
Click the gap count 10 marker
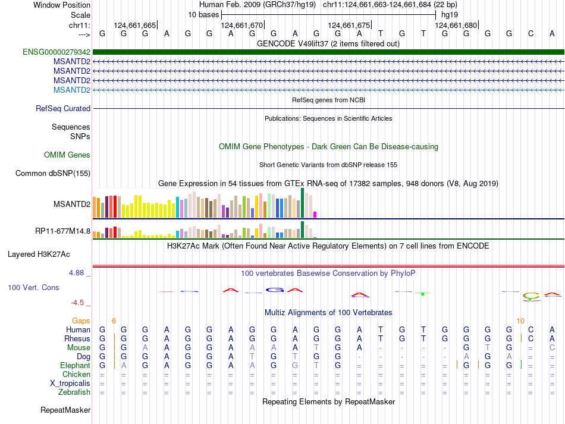point(520,321)
